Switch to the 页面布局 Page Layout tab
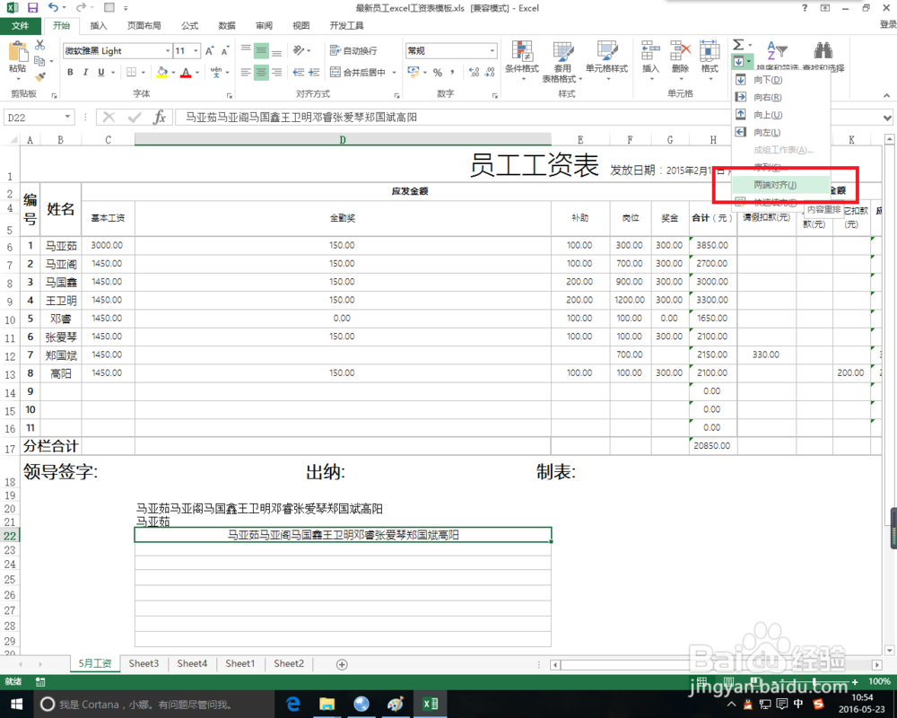 pyautogui.click(x=144, y=26)
